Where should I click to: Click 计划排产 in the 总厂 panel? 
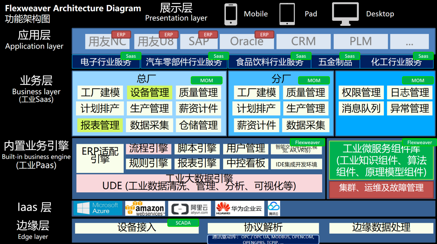(100, 108)
